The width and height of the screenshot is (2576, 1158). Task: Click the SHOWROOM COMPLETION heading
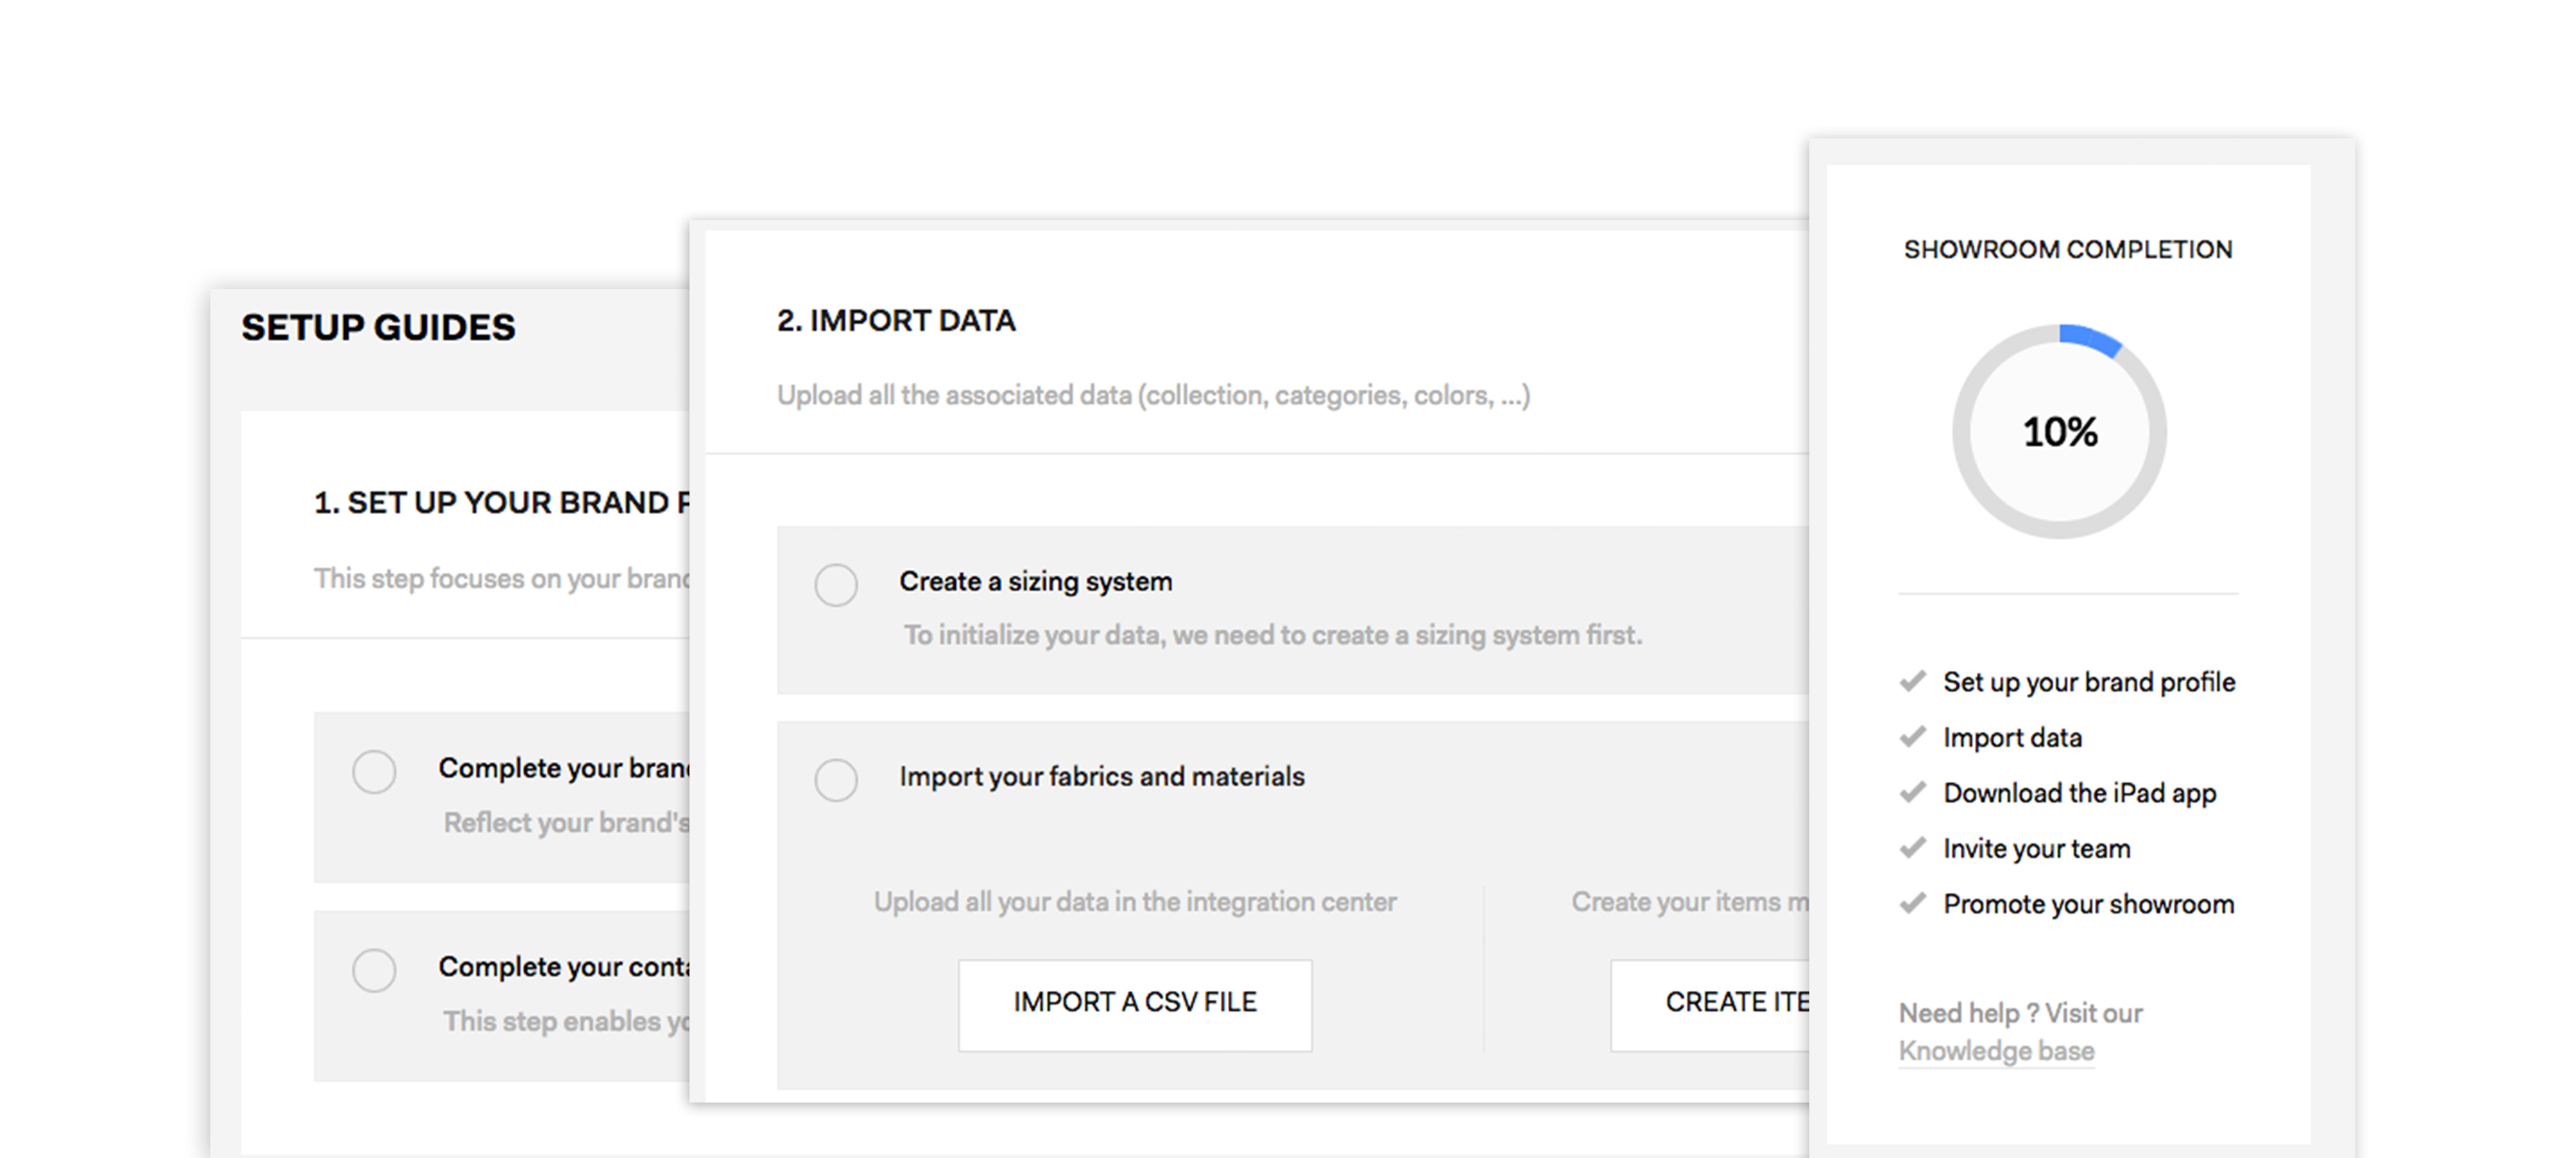coord(2068,250)
